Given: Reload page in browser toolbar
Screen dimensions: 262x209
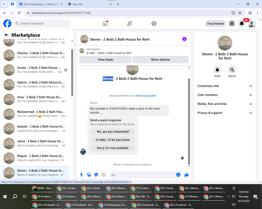Looking at the screenshot, I should tap(19, 13).
